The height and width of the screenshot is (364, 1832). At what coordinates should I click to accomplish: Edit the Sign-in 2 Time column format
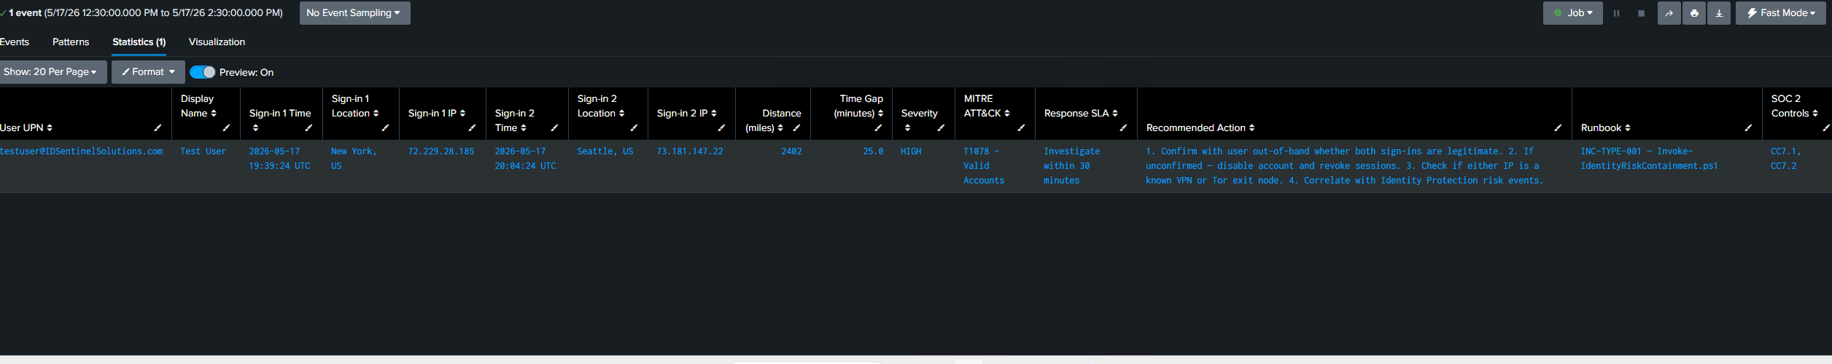[x=554, y=128]
